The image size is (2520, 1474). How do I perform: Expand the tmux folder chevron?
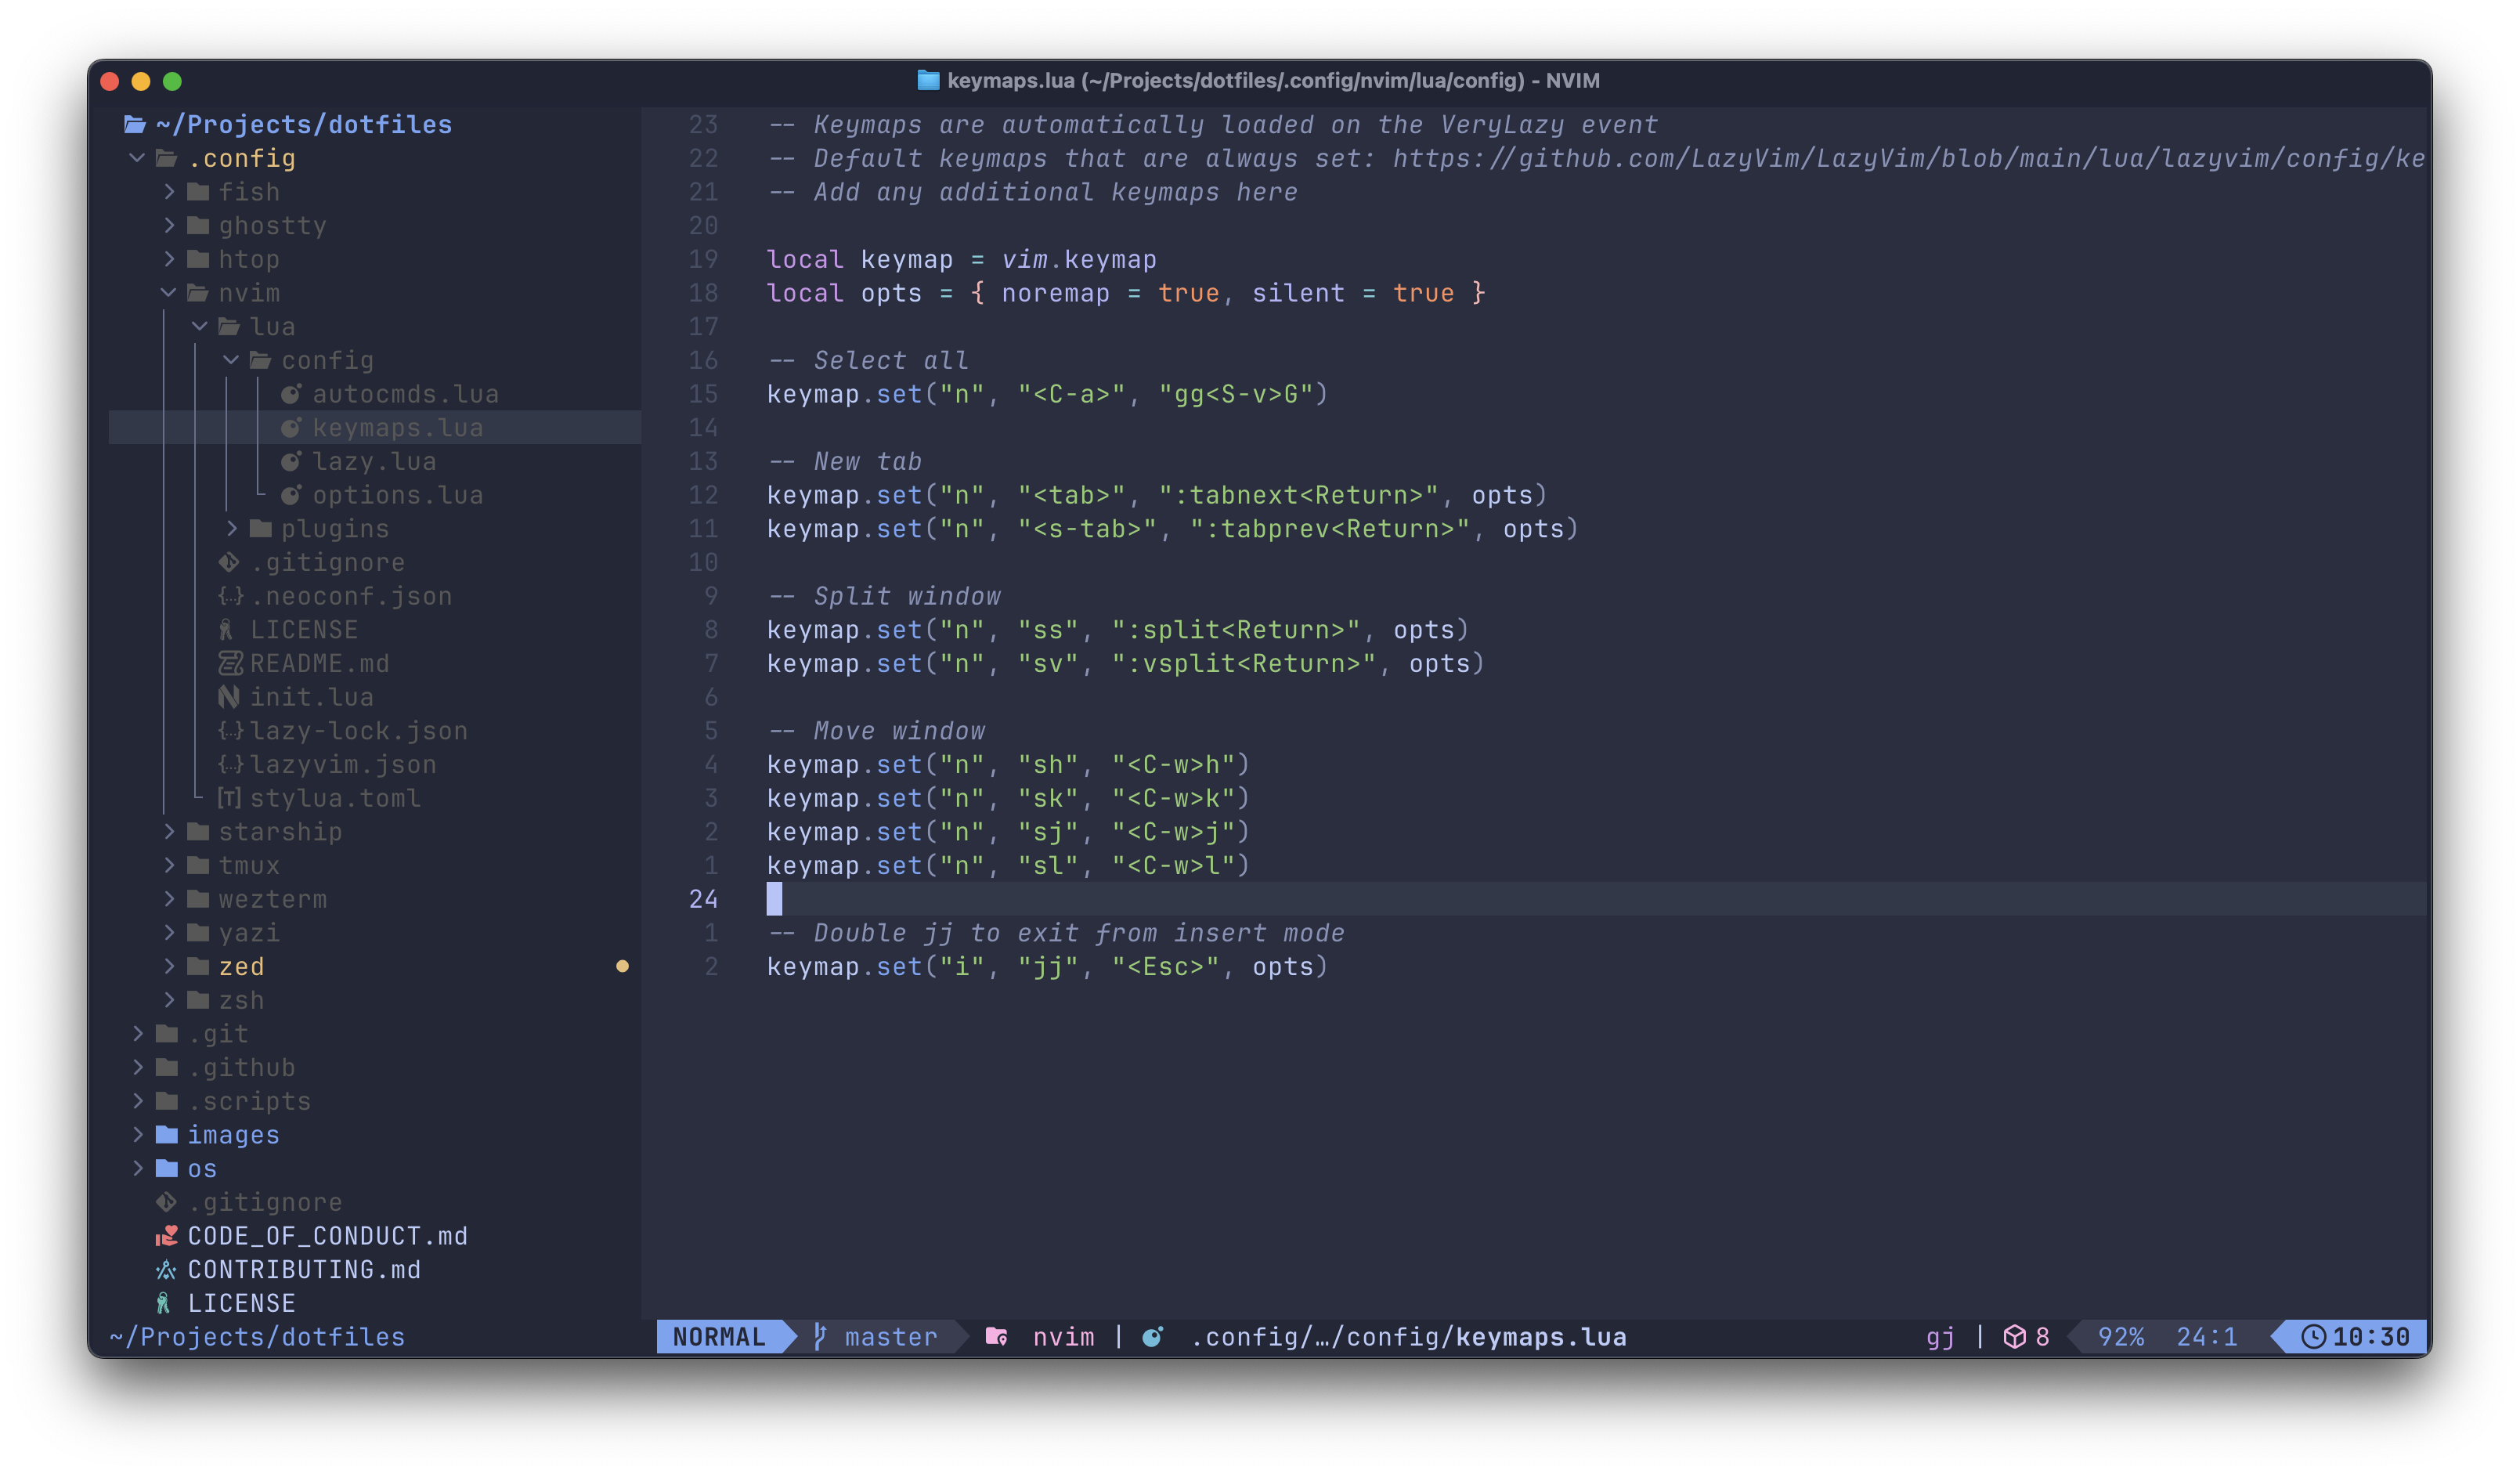click(169, 865)
